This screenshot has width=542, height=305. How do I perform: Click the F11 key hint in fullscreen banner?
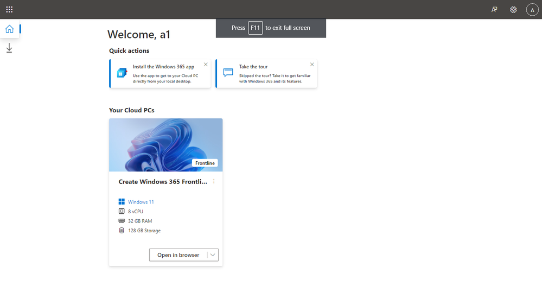(255, 28)
